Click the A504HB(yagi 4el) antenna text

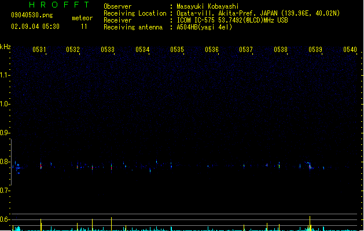pos(204,27)
